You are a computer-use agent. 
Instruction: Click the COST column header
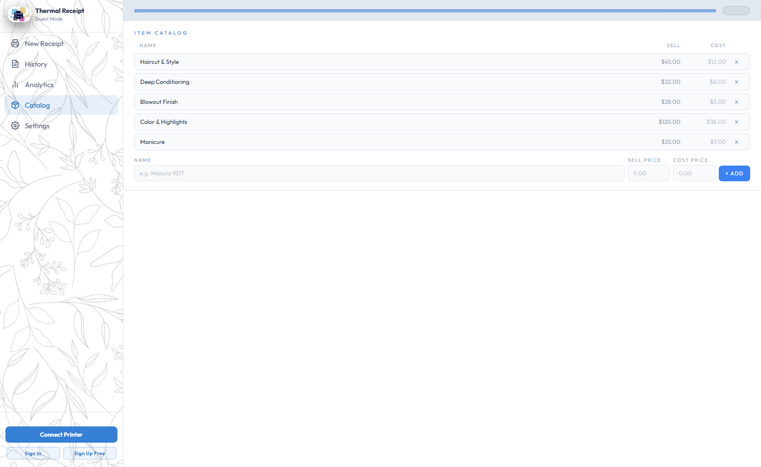(x=718, y=45)
